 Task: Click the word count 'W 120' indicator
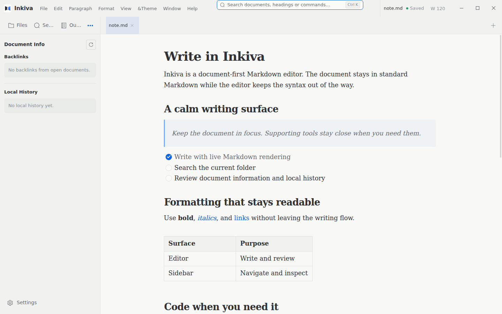[x=438, y=8]
